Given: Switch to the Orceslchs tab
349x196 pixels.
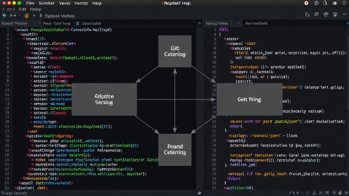Looking at the screenshot, I should [91, 23].
